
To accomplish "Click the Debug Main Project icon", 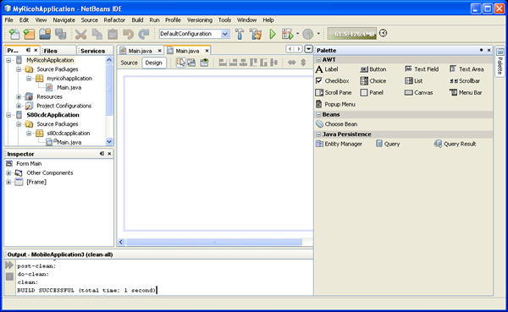I will pyautogui.click(x=287, y=34).
